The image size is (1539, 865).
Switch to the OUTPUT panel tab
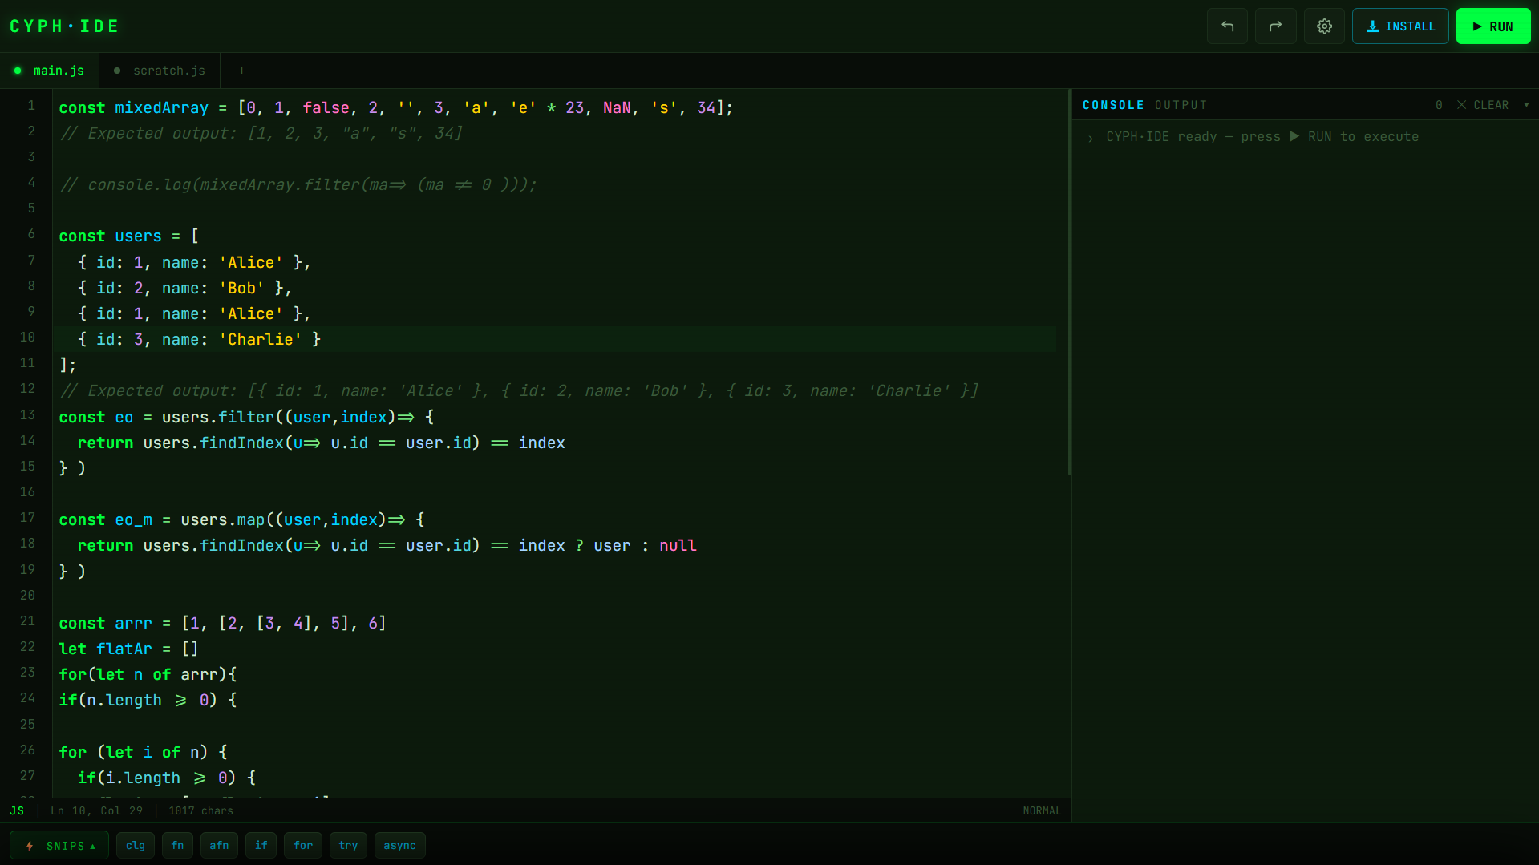click(1181, 105)
